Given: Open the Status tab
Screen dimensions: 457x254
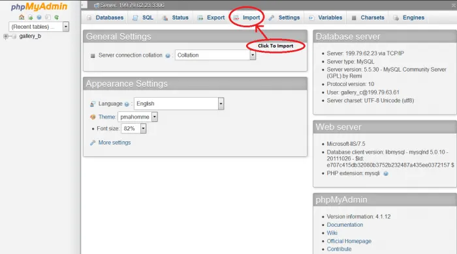Looking at the screenshot, I should click(180, 18).
